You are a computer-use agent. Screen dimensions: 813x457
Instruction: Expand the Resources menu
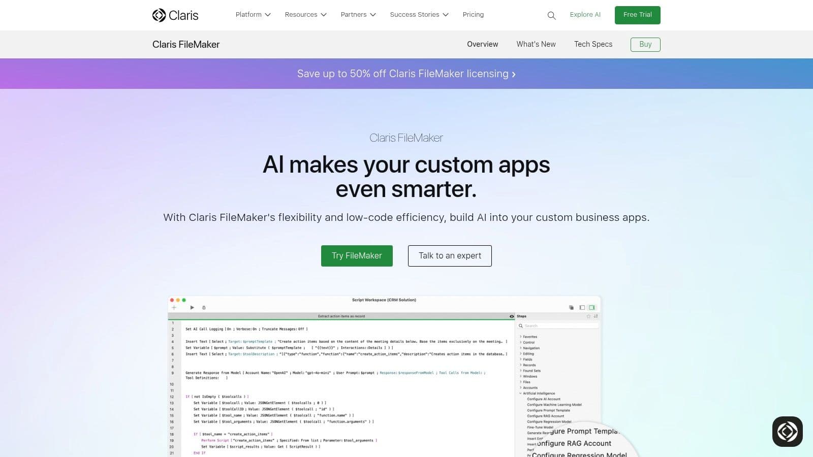306,15
